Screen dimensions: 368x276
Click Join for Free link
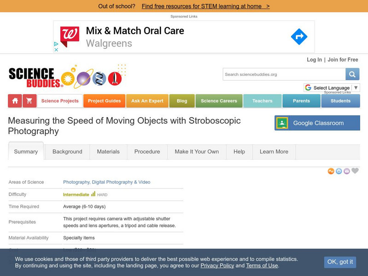coord(343,60)
